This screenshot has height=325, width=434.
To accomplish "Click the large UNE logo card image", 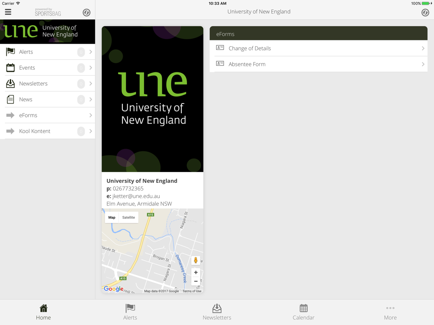I will click(x=152, y=99).
